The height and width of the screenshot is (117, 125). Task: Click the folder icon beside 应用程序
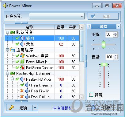pyautogui.click(x=12, y=50)
